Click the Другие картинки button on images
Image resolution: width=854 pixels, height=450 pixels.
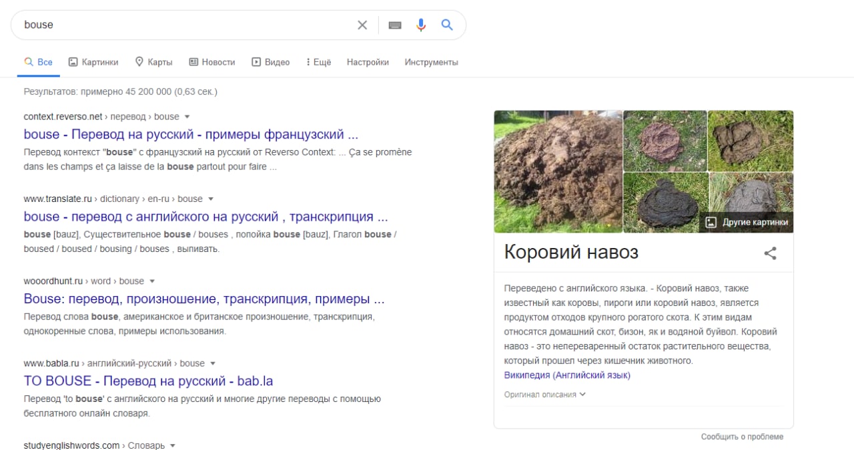747,223
